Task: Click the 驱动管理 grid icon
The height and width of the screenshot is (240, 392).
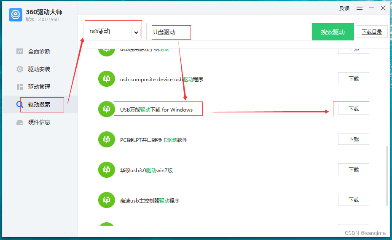Action: click(x=20, y=87)
